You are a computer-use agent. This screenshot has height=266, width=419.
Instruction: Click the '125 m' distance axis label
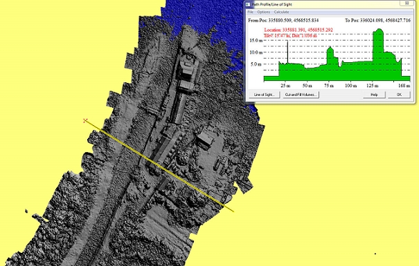point(372,86)
